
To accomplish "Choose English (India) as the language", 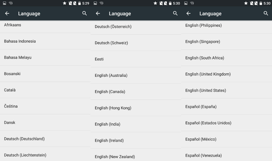I will click(x=107, y=124).
